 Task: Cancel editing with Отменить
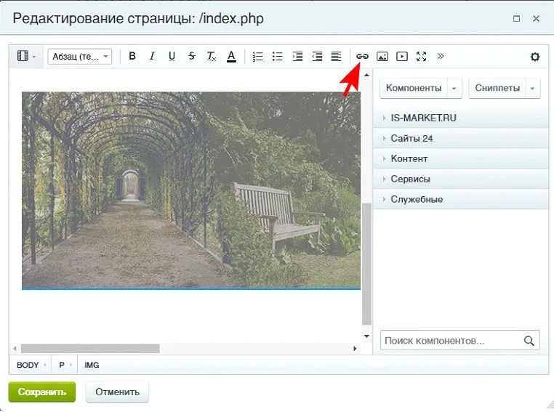117,392
